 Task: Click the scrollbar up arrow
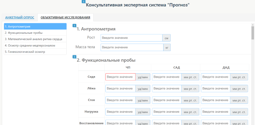tap(253, 25)
